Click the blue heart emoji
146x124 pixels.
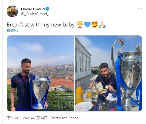pos(87,25)
